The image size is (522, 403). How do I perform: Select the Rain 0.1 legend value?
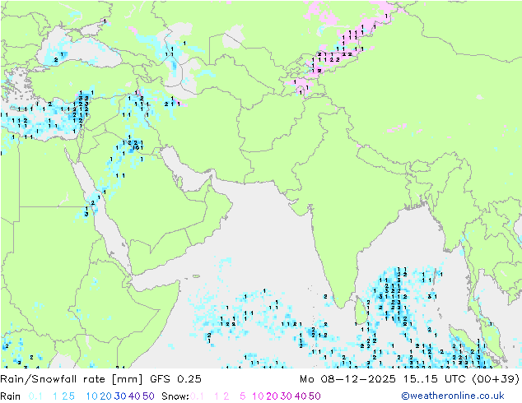[x=35, y=396]
